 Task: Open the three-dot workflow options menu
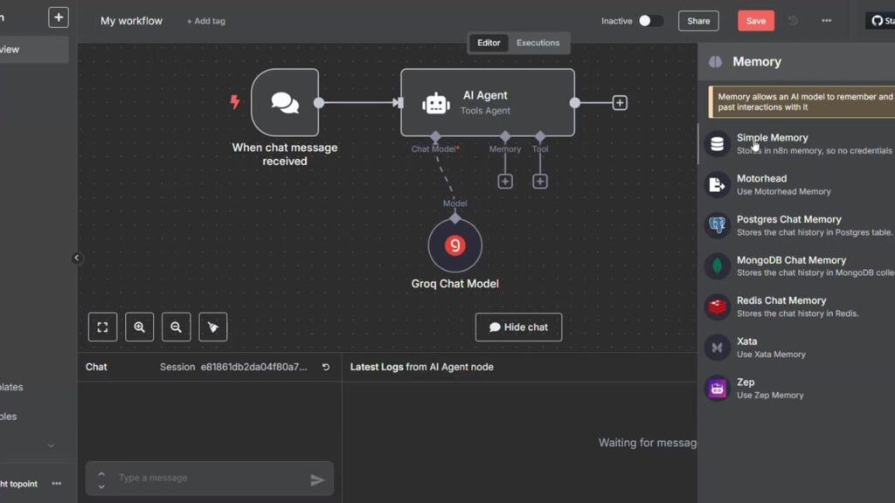click(827, 21)
